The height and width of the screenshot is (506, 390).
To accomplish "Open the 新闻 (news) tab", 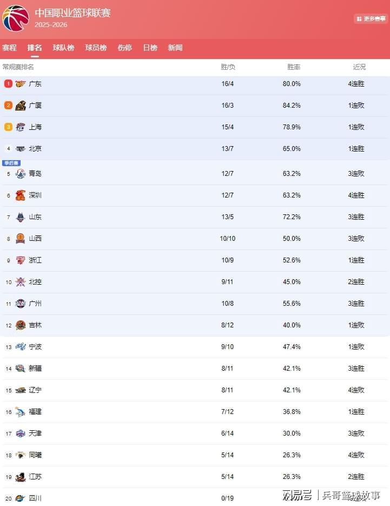I will pos(175,48).
